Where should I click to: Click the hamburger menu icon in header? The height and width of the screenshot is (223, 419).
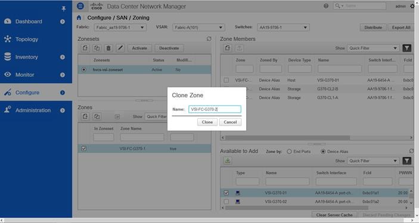coord(80,6)
